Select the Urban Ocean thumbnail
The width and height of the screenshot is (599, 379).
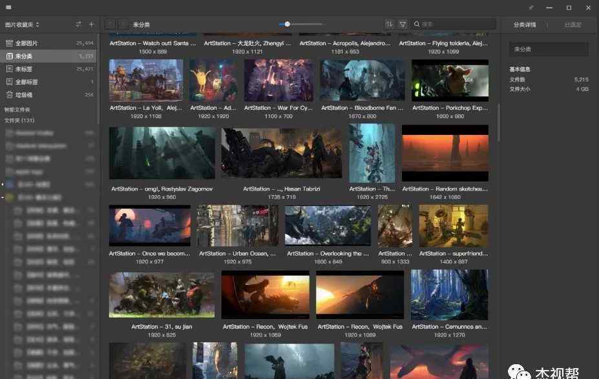(237, 225)
